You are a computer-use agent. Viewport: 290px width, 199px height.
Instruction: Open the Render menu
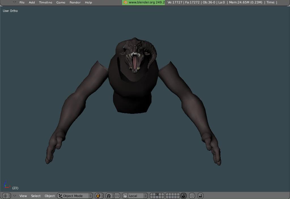[x=75, y=2]
